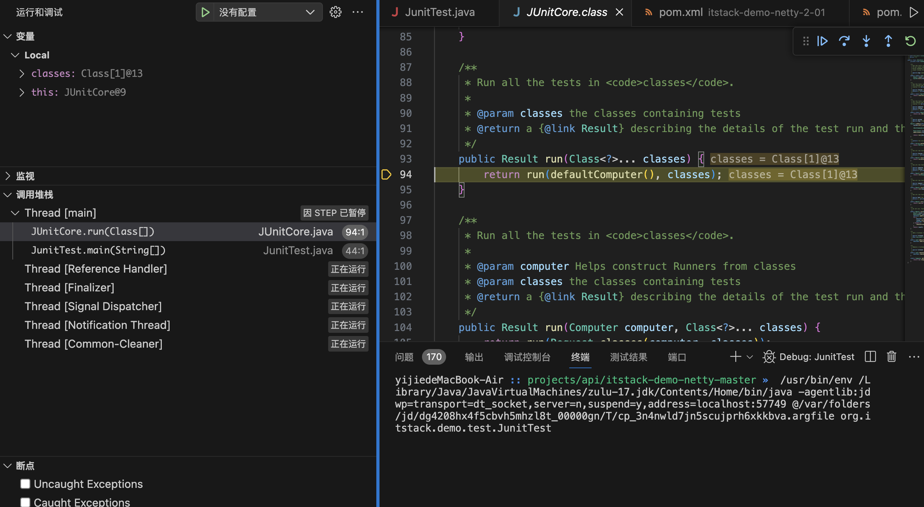The height and width of the screenshot is (507, 924).
Task: Switch to pom.xml itstack-demo-netty-2-01 tab
Action: click(x=740, y=12)
